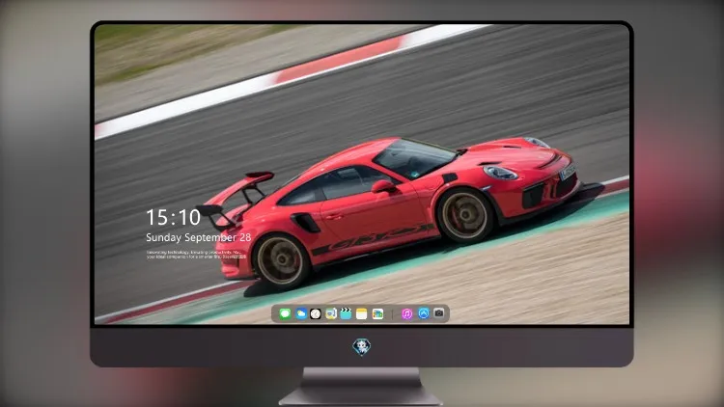Viewport: 724px width, 407px height.
Task: Click the 15:10 clock display
Action: click(x=173, y=217)
